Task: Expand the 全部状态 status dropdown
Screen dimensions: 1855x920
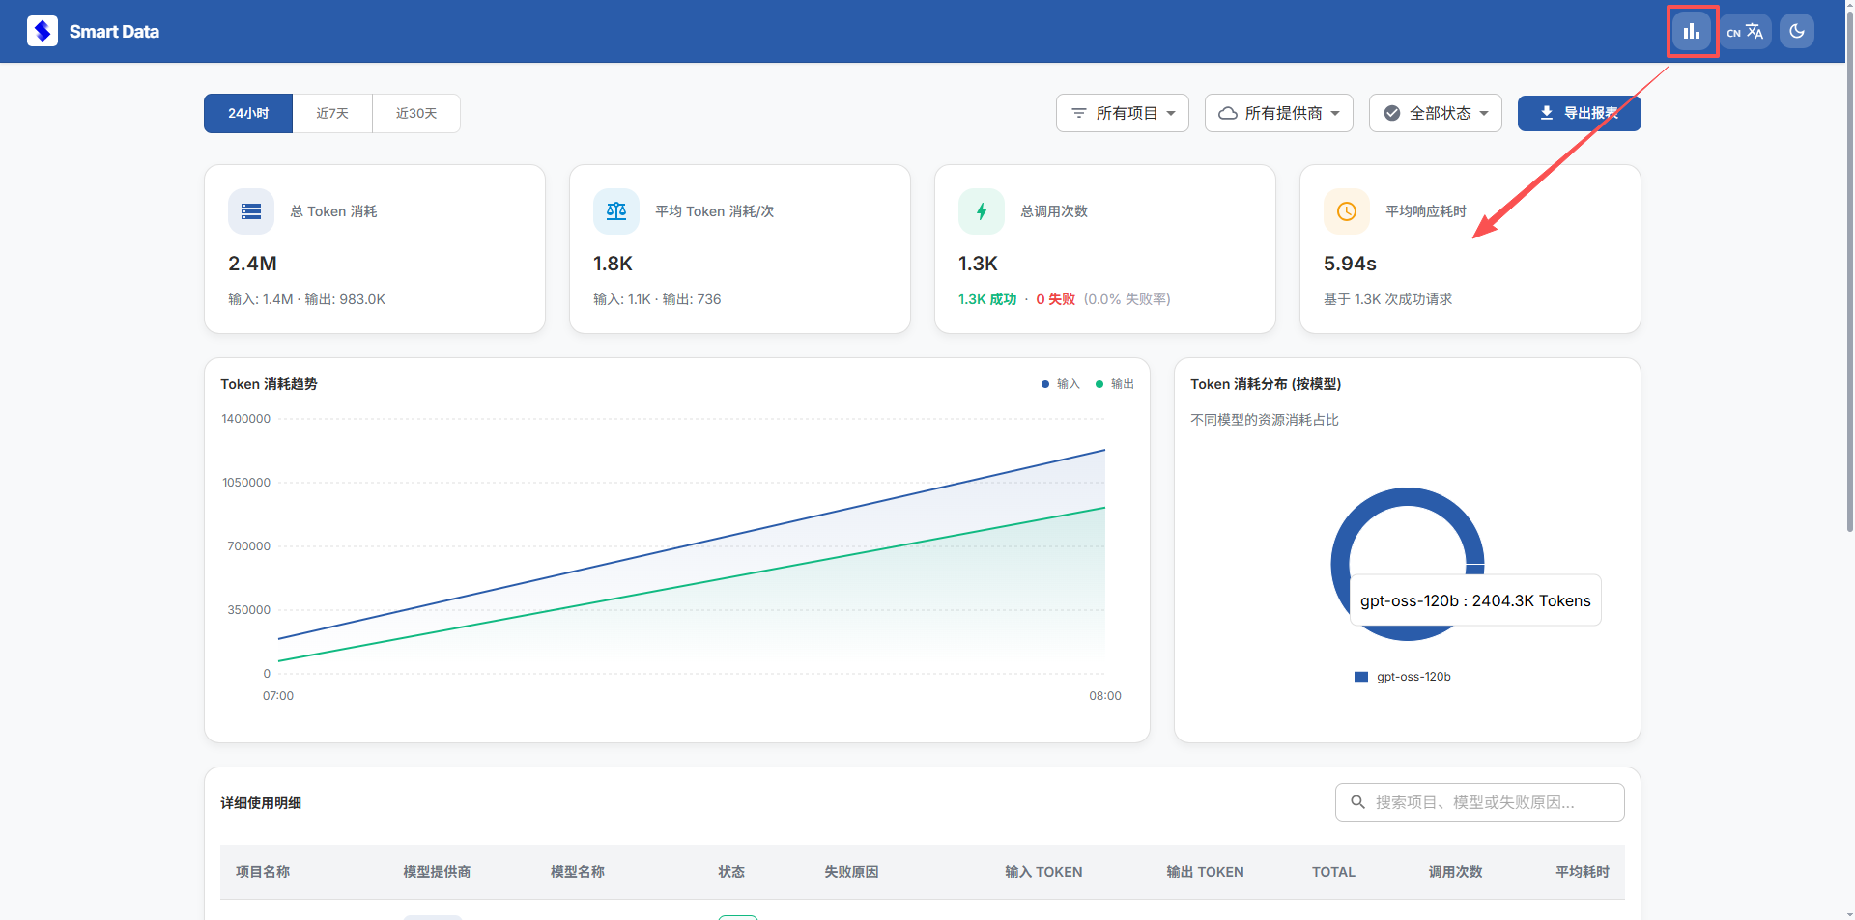Action: click(1436, 113)
